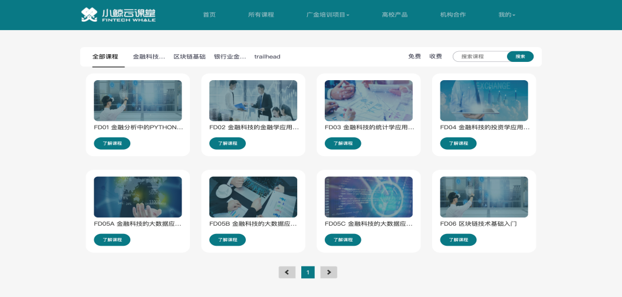
Task: Go to previous page arrow
Action: 287,272
